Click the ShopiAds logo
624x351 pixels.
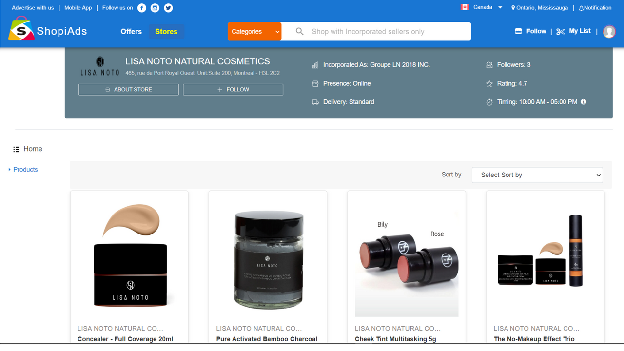point(48,28)
